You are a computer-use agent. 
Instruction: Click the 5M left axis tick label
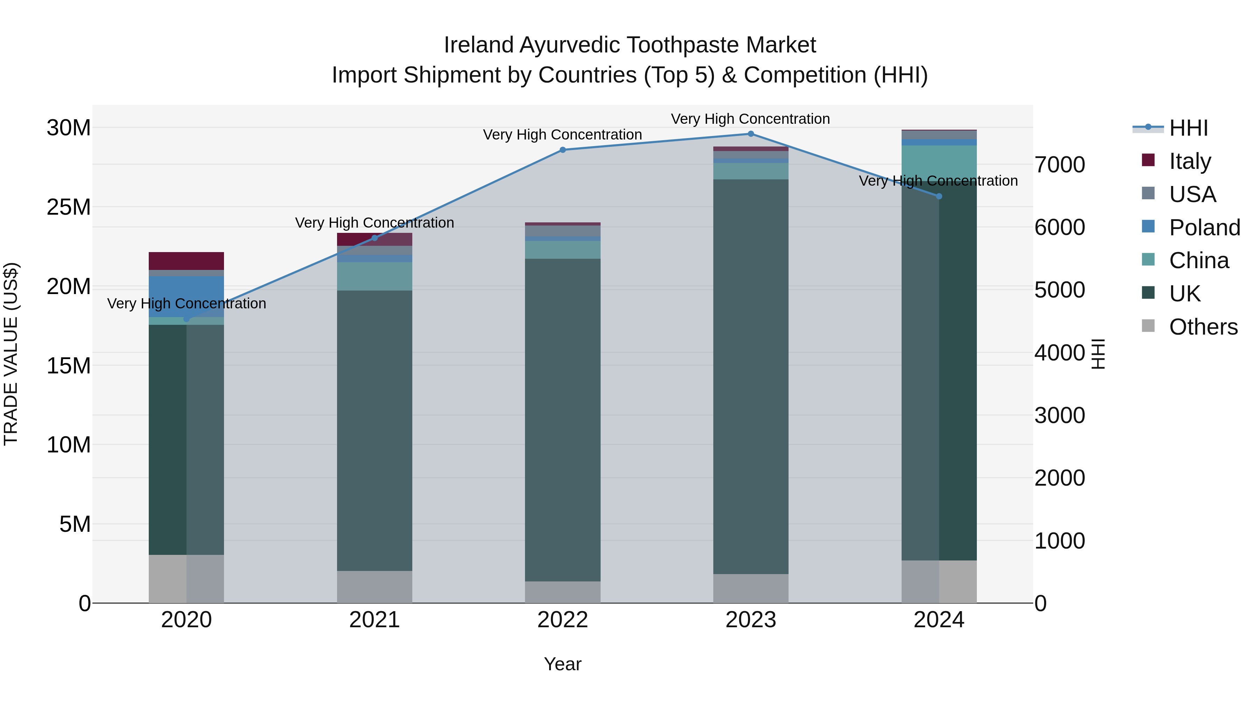click(x=75, y=524)
